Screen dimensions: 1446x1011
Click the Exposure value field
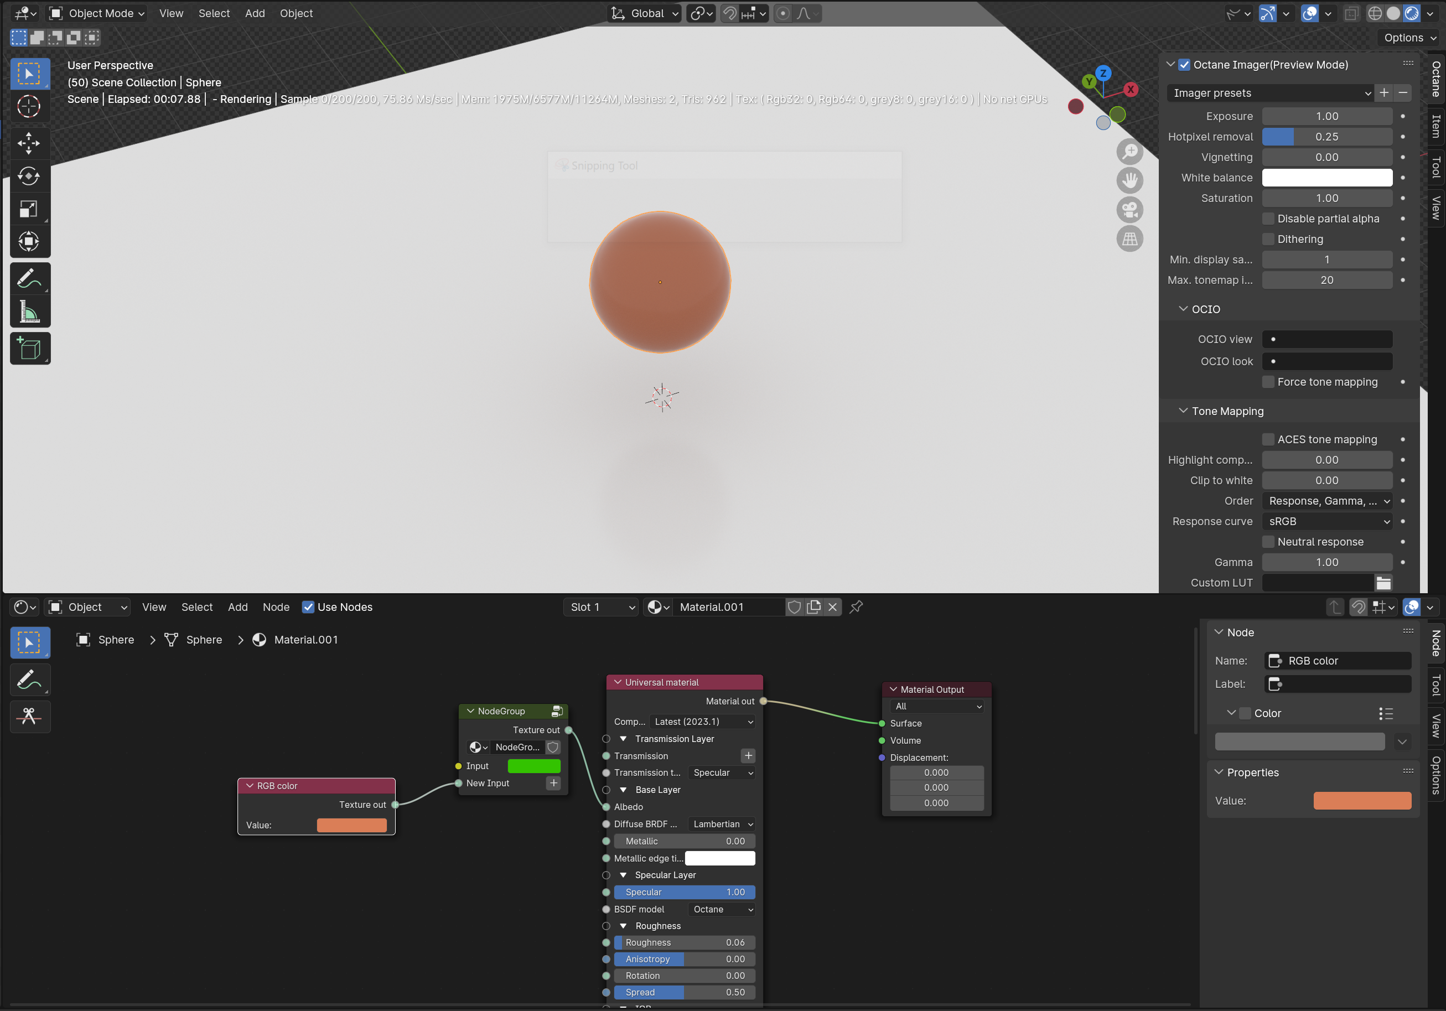coord(1326,116)
